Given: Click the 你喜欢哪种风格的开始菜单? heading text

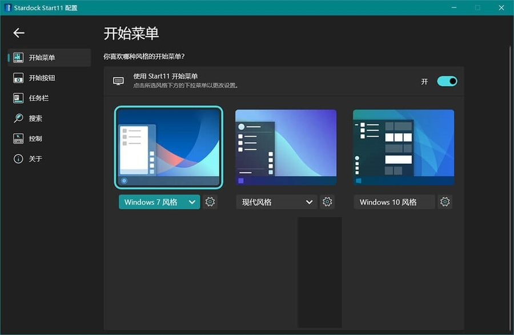Looking at the screenshot, I should pos(144,57).
